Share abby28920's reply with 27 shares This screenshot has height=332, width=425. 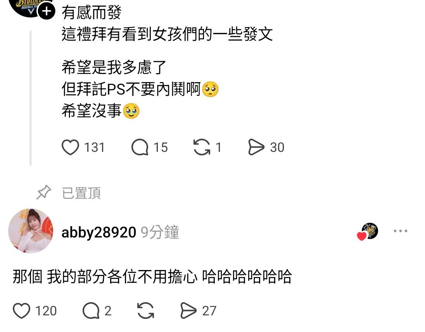click(188, 310)
